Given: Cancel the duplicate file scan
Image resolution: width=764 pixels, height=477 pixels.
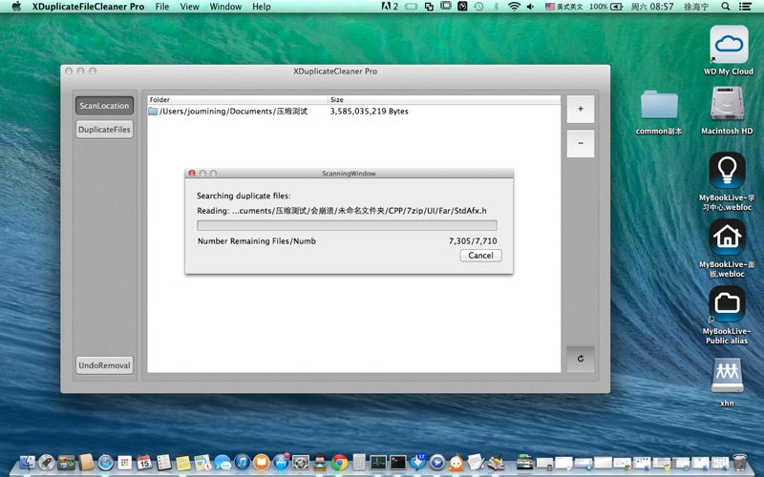Looking at the screenshot, I should pyautogui.click(x=480, y=256).
